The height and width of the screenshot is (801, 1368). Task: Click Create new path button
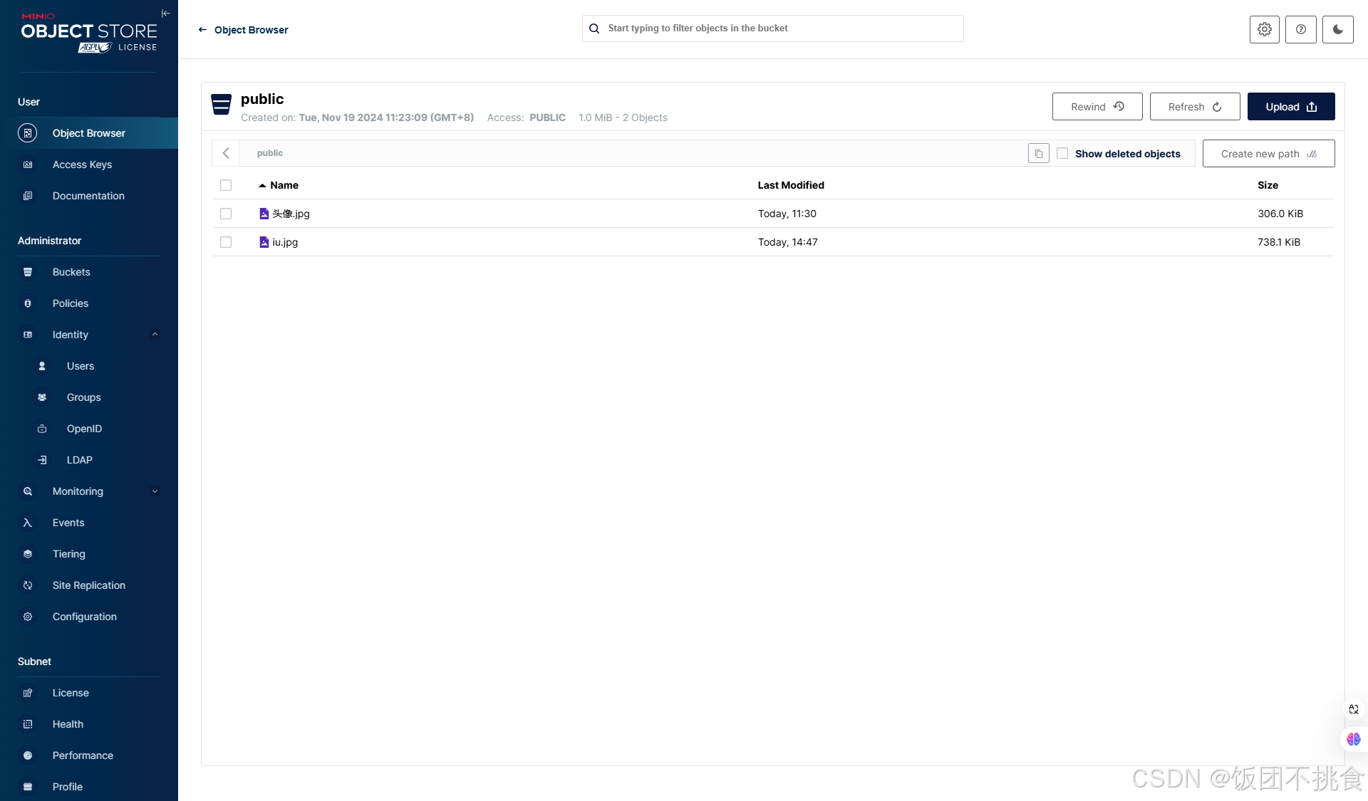pos(1268,154)
